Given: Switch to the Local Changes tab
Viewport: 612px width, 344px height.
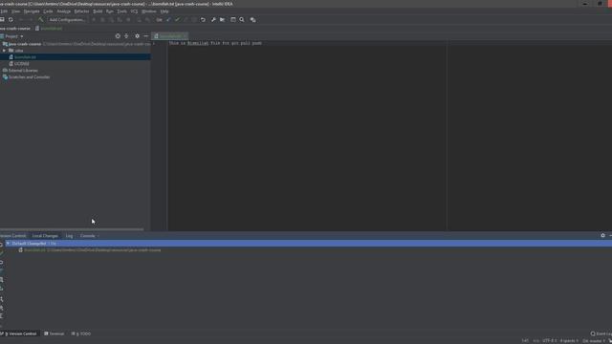Looking at the screenshot, I should tap(45, 236).
